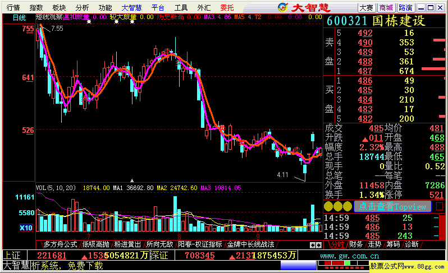The image size is (448, 273).
Task: Open the 外汇 menu
Action: click(204, 7)
